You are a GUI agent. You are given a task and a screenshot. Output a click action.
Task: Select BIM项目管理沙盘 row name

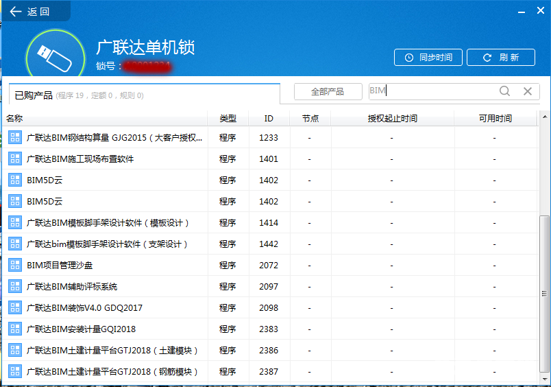tap(60, 266)
